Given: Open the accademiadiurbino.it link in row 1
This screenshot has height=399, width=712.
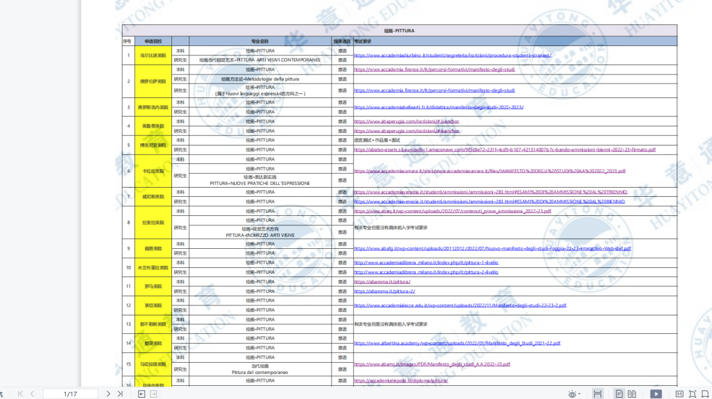Looking at the screenshot, I should 452,55.
